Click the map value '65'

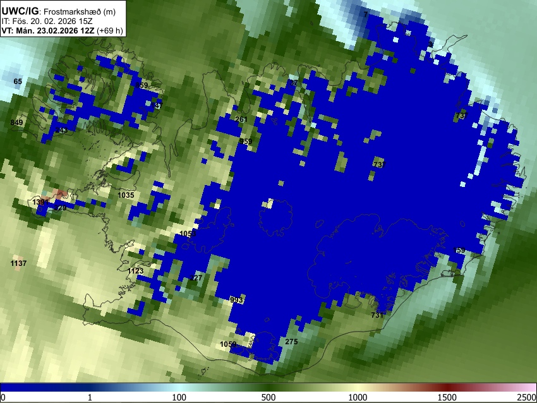tap(18, 81)
